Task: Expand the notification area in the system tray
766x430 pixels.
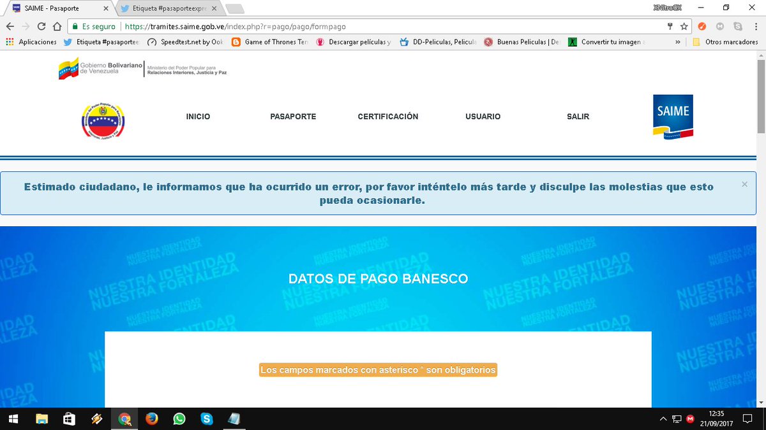Action: tap(662, 419)
